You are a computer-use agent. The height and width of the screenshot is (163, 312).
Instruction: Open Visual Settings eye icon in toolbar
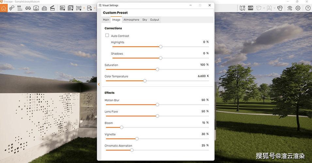click(x=290, y=8)
